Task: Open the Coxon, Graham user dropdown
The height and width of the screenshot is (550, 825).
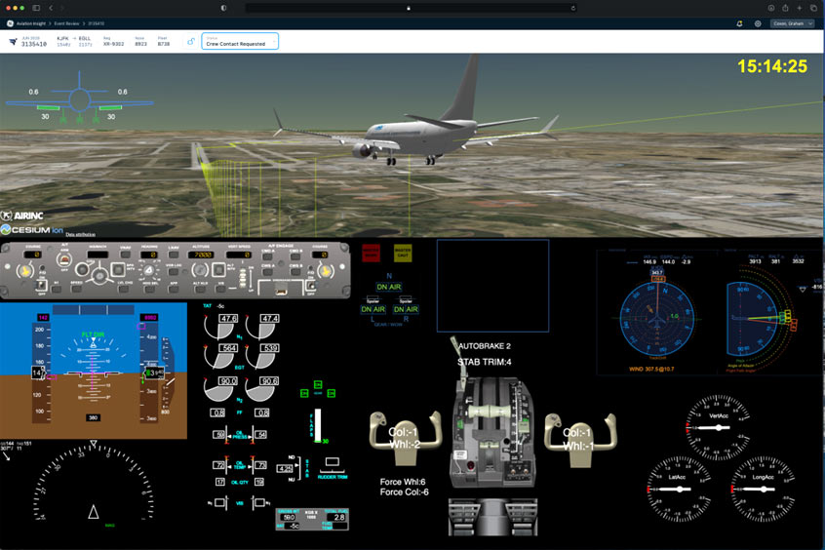Action: (x=793, y=23)
